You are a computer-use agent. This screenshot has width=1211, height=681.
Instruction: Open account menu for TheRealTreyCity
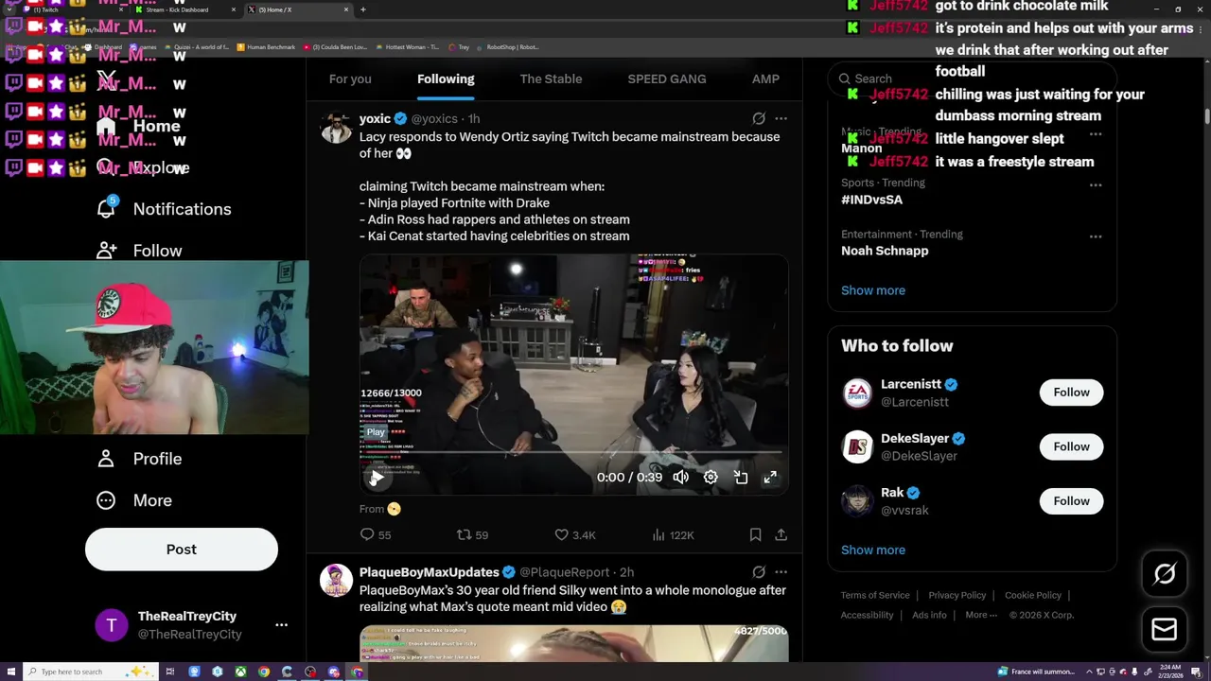tap(281, 625)
